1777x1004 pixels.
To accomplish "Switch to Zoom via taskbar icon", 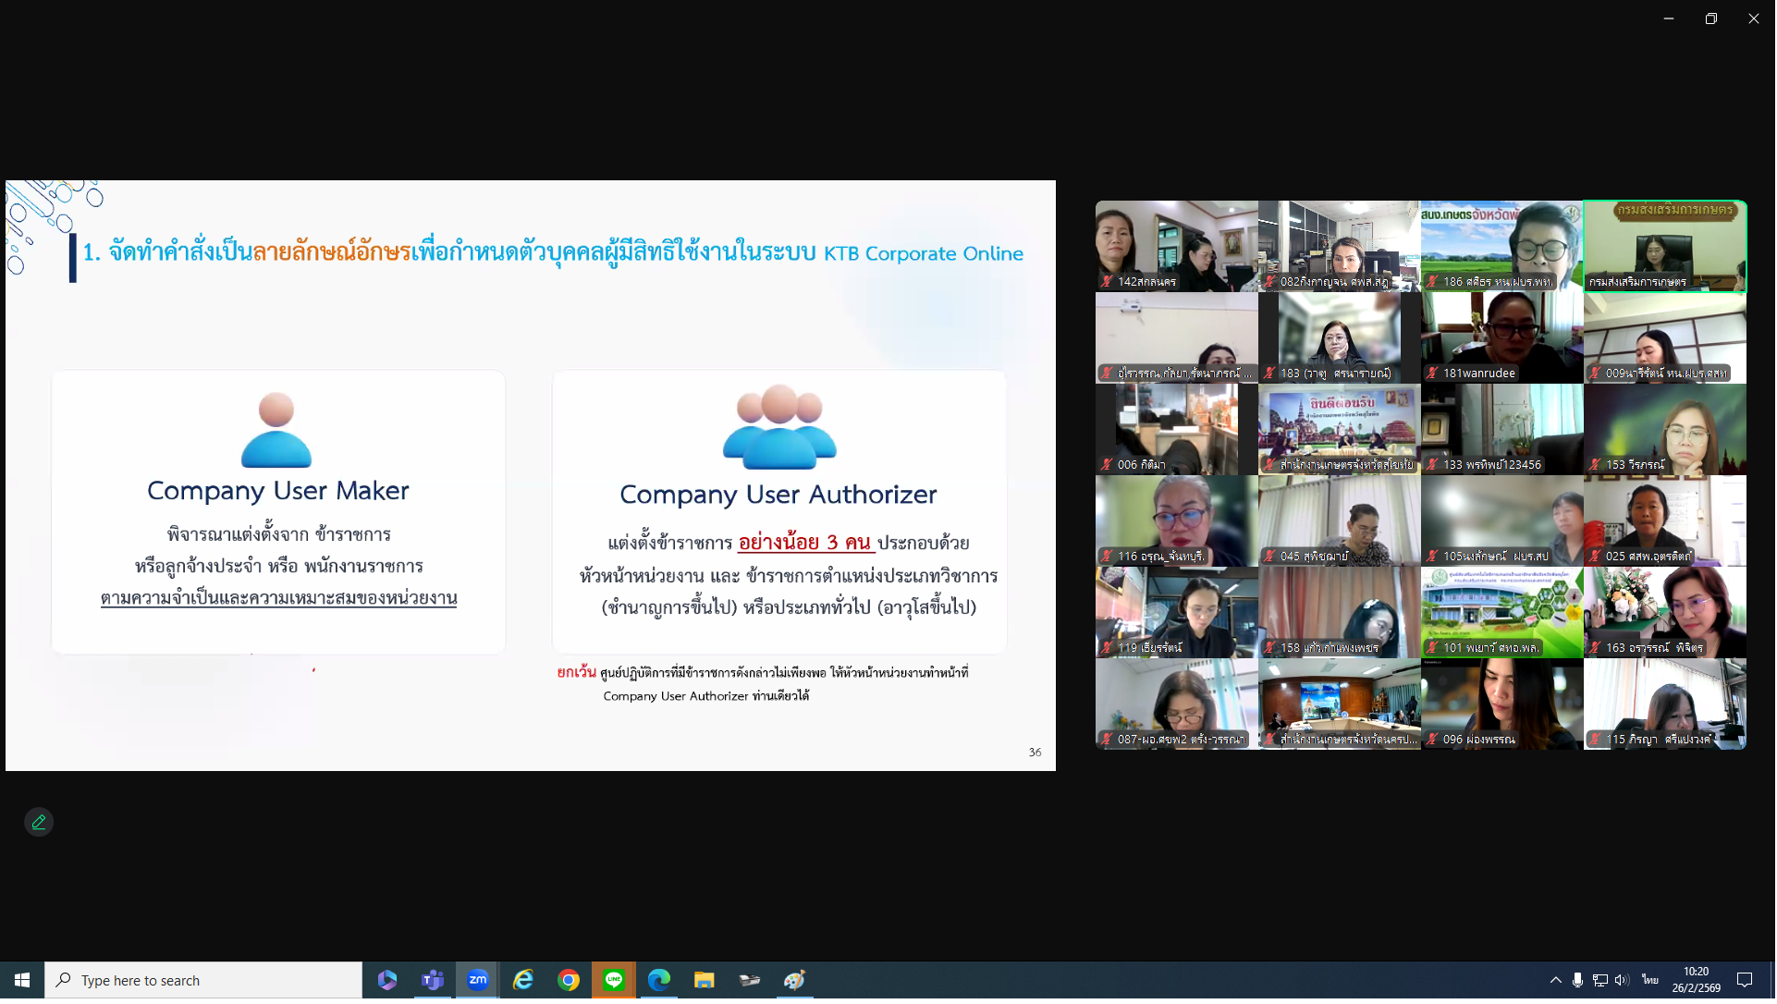I will point(478,980).
